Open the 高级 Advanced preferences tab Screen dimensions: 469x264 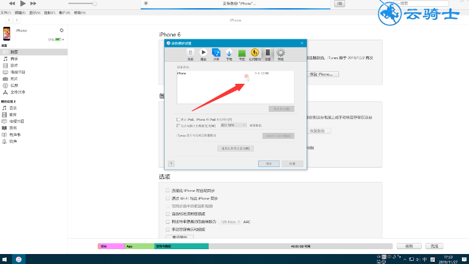(281, 55)
